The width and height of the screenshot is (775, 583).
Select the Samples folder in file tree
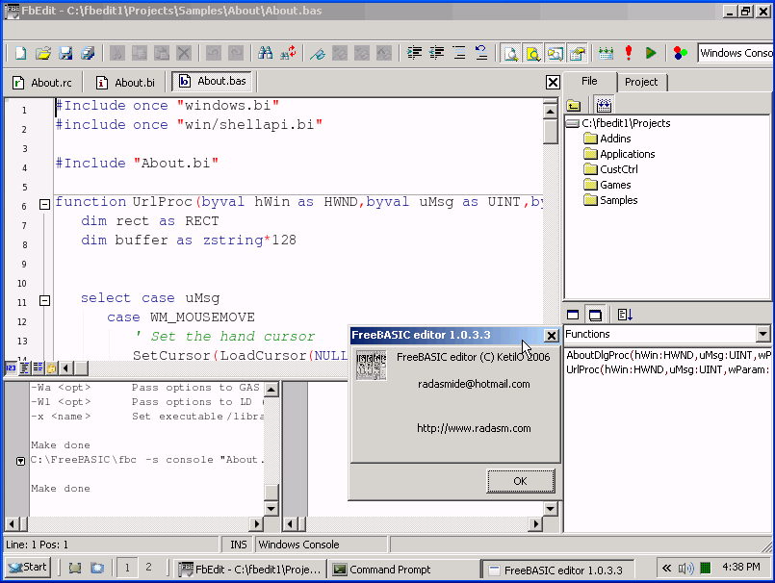pos(618,200)
